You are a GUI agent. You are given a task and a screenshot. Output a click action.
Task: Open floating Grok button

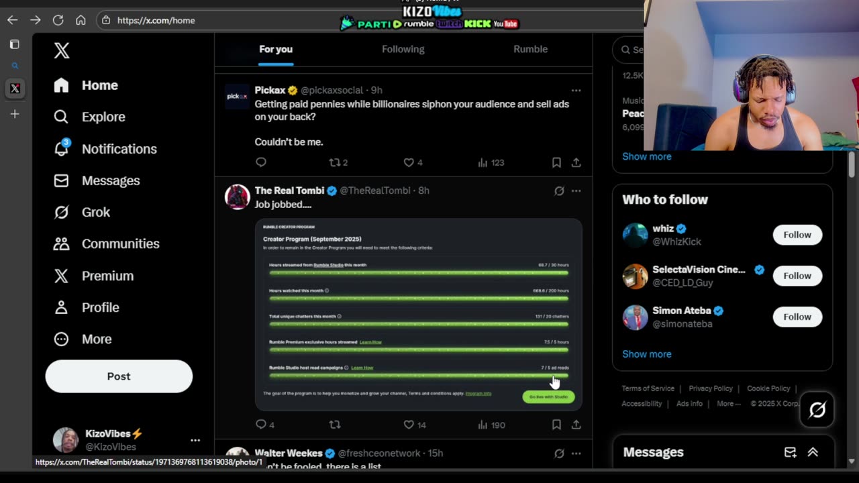tap(817, 409)
